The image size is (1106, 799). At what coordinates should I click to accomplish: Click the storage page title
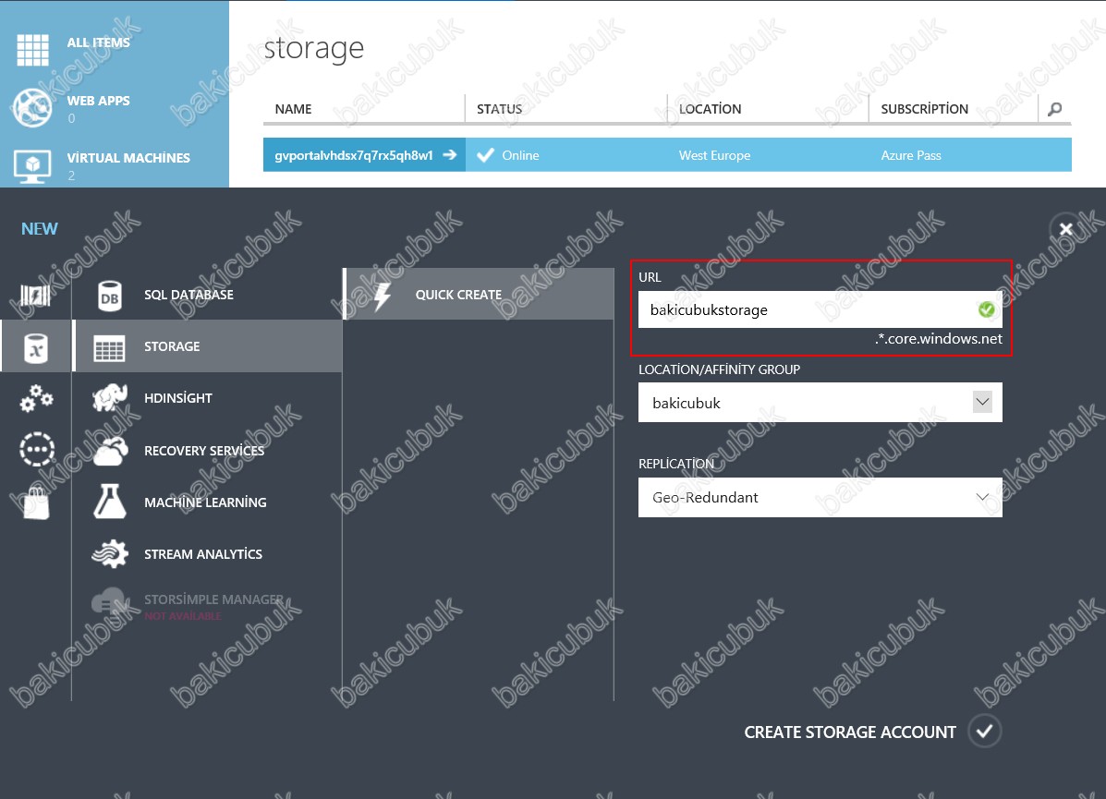pos(314,49)
